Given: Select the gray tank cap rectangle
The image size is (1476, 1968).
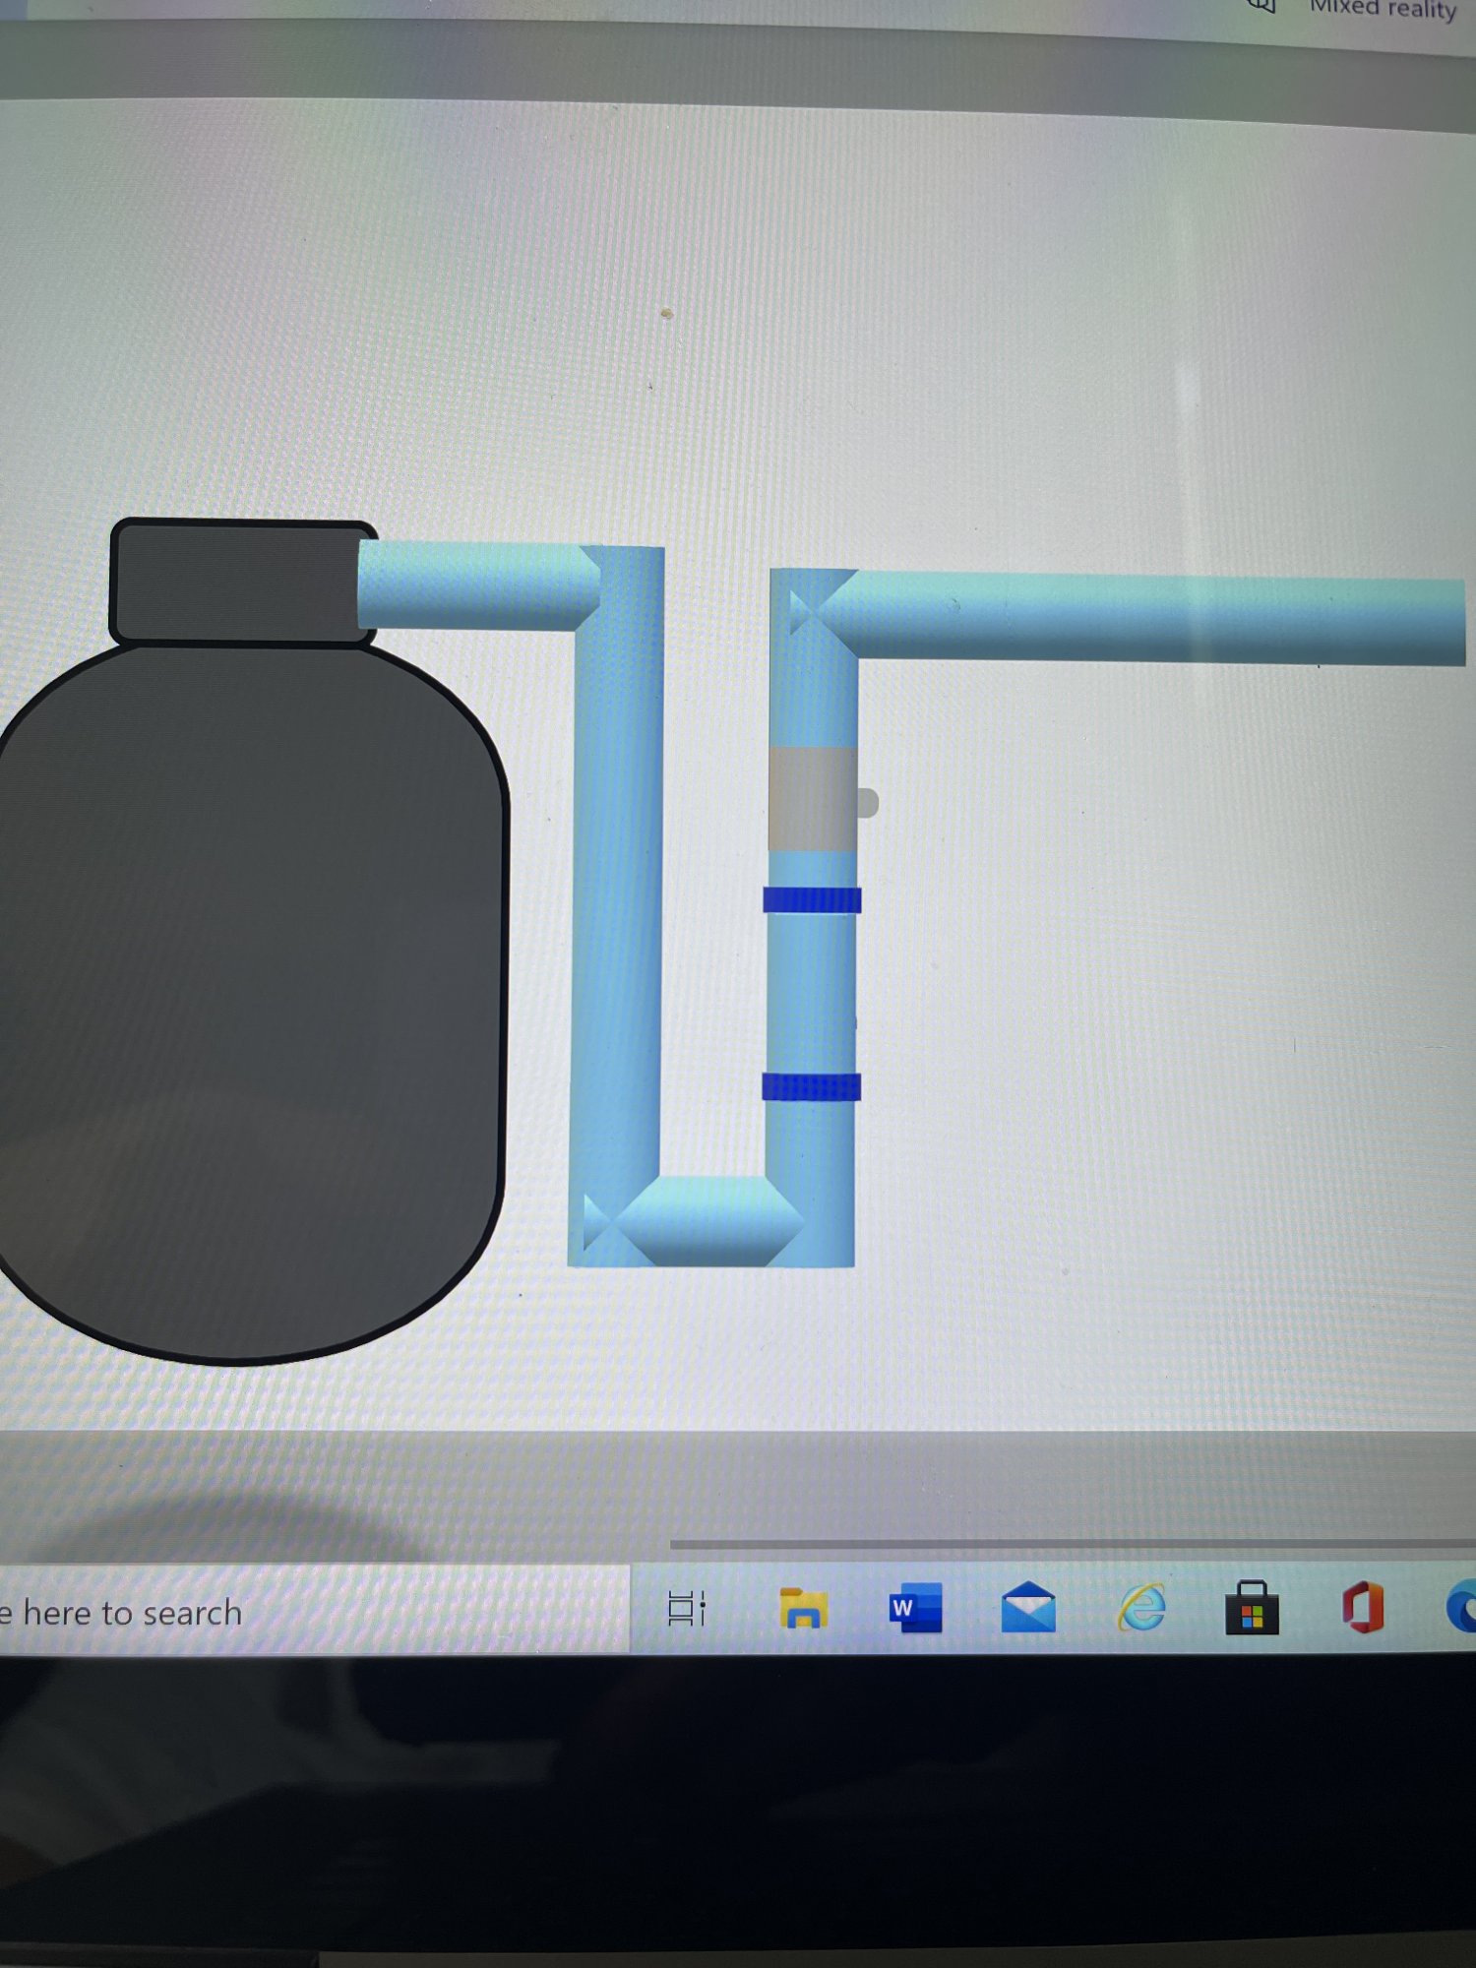Looking at the screenshot, I should coord(243,582).
